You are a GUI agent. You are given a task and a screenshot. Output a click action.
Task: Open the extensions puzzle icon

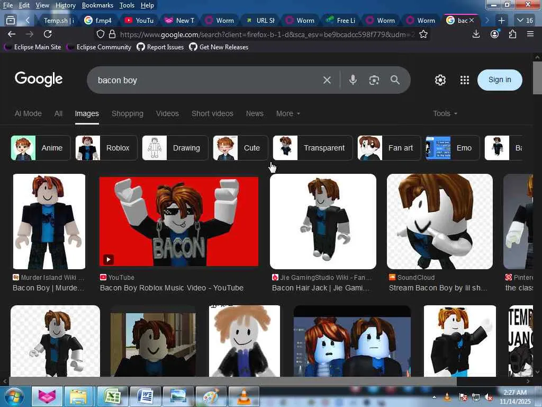click(x=512, y=34)
